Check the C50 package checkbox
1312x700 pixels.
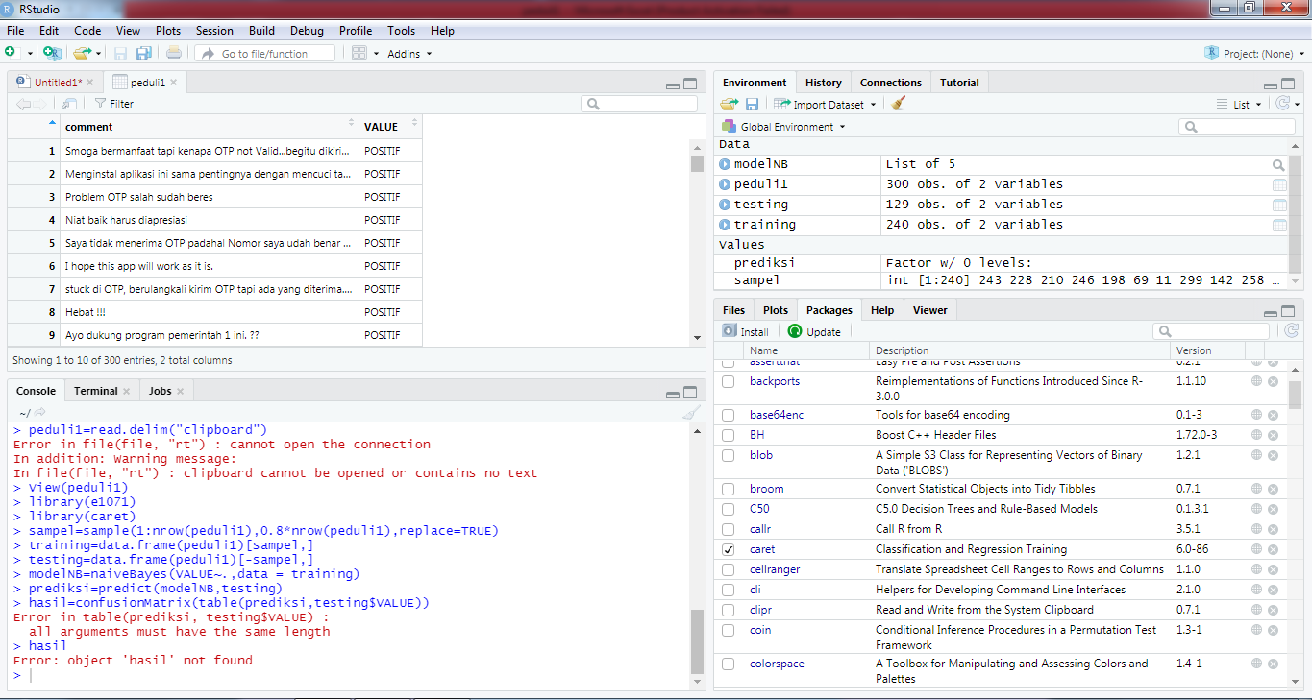tap(729, 509)
